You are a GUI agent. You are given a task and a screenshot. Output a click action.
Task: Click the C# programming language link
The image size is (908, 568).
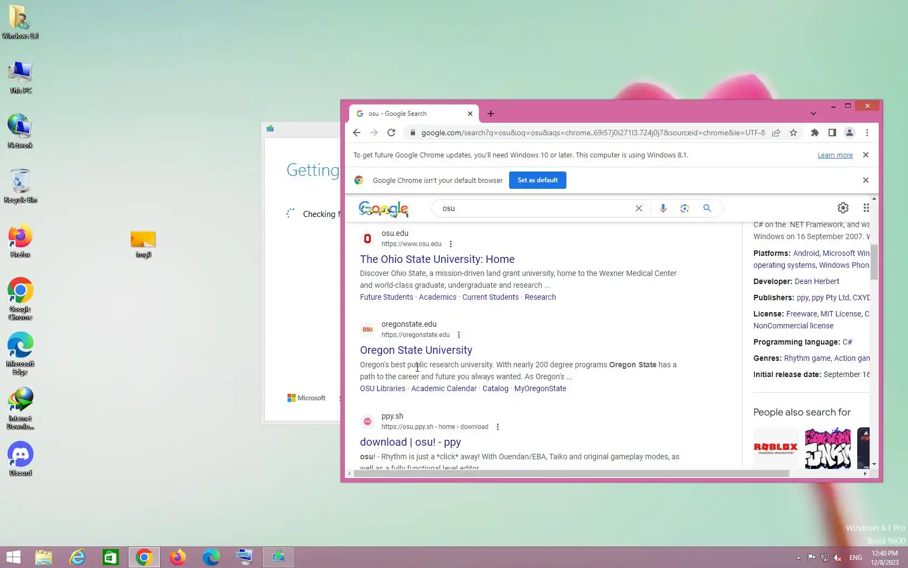click(x=847, y=342)
